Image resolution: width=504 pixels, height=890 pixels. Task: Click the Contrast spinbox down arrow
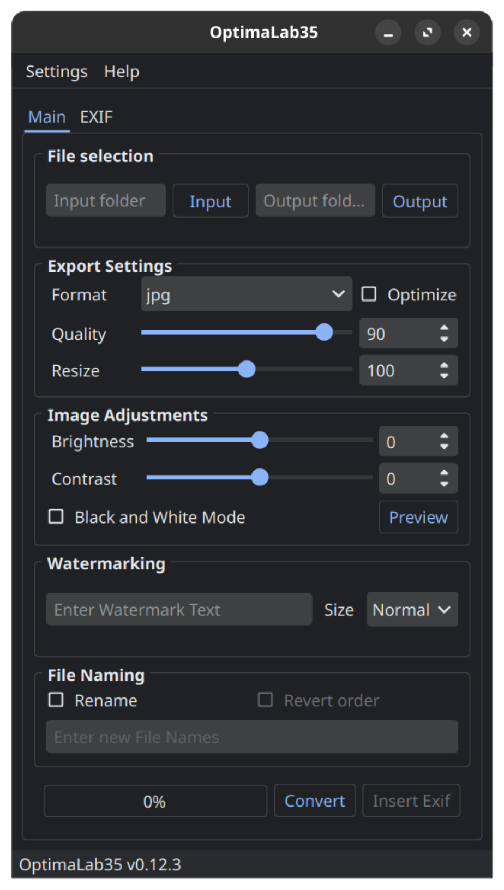coord(444,484)
